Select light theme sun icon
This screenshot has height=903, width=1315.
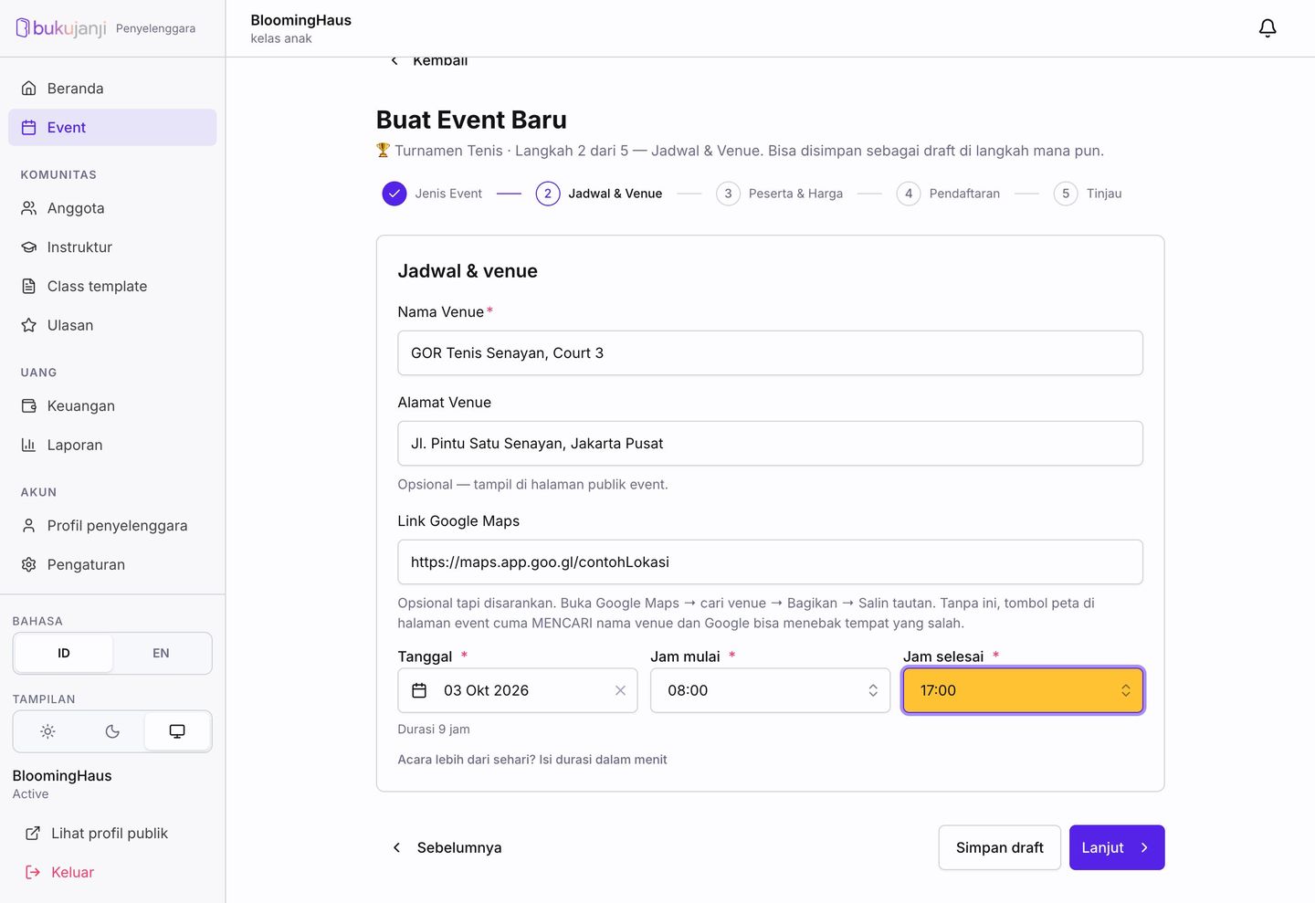tap(48, 731)
